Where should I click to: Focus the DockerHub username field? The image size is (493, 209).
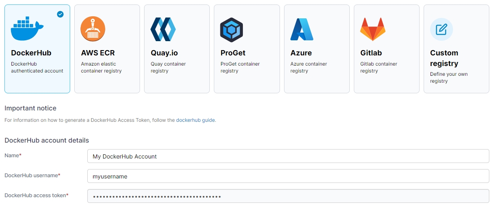288,176
